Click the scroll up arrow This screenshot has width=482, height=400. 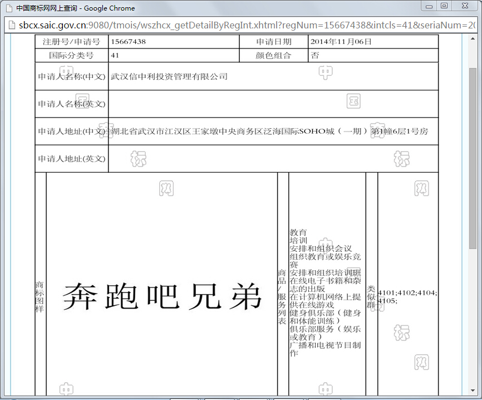pos(473,38)
